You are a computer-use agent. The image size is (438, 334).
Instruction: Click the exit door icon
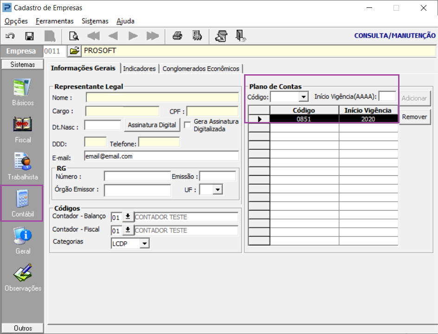click(x=240, y=36)
